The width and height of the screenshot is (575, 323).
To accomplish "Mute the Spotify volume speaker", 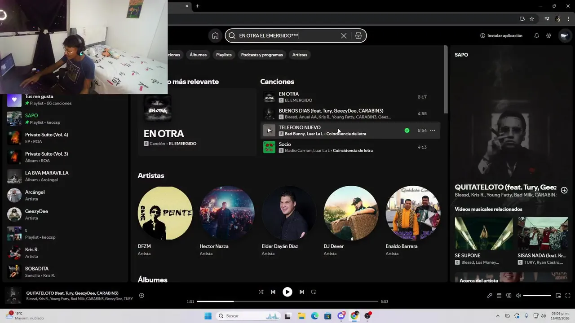I will pyautogui.click(x=518, y=296).
